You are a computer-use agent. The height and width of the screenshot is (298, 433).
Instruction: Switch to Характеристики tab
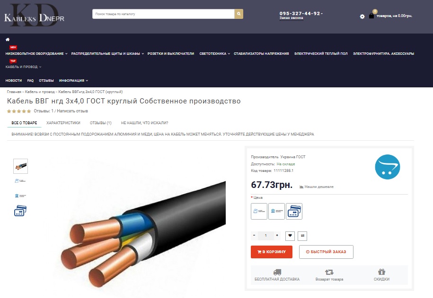[63, 123]
